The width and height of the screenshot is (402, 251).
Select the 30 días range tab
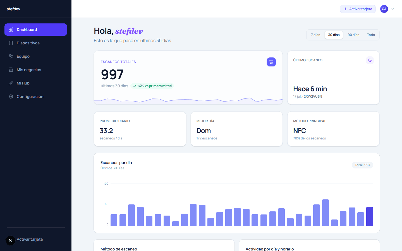(x=334, y=35)
